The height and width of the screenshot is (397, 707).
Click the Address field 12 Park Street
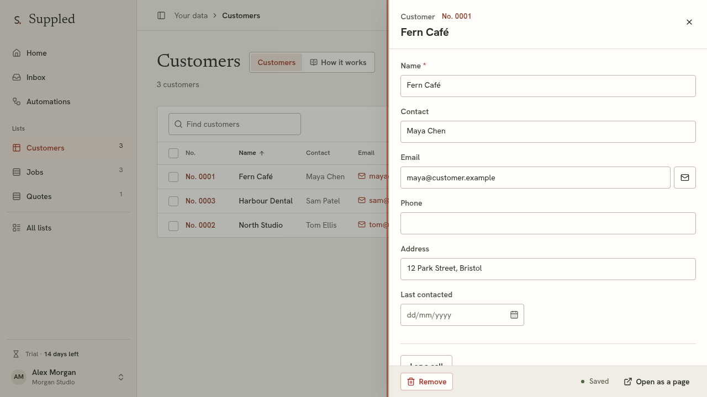548,269
